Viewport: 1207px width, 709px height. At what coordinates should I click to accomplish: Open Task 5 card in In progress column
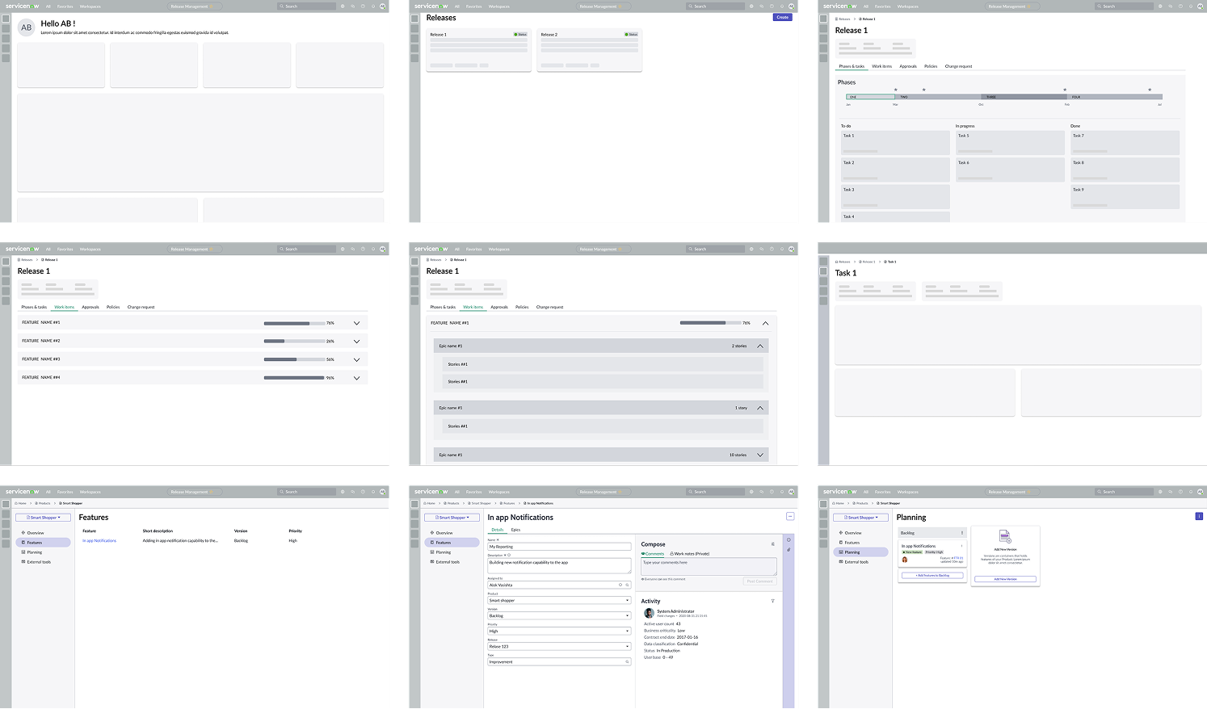pos(1010,143)
